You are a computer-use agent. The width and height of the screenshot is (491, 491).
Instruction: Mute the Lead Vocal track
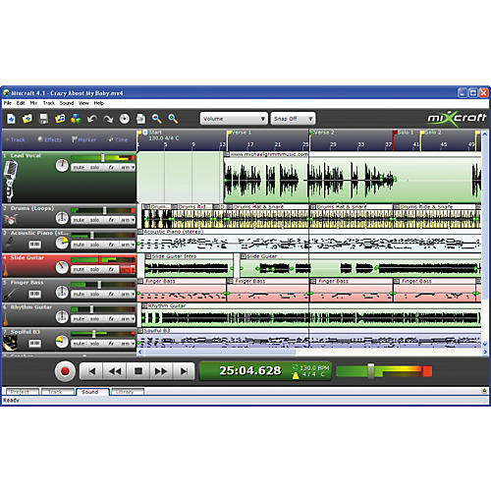(79, 167)
